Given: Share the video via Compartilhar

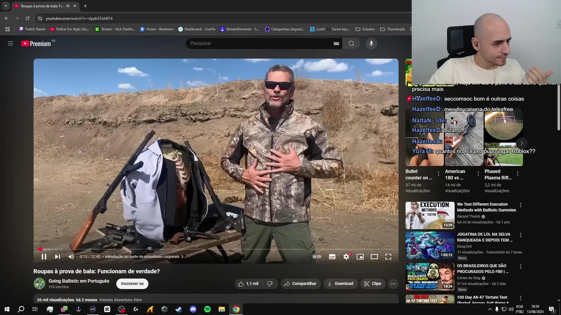Looking at the screenshot, I should coord(300,283).
